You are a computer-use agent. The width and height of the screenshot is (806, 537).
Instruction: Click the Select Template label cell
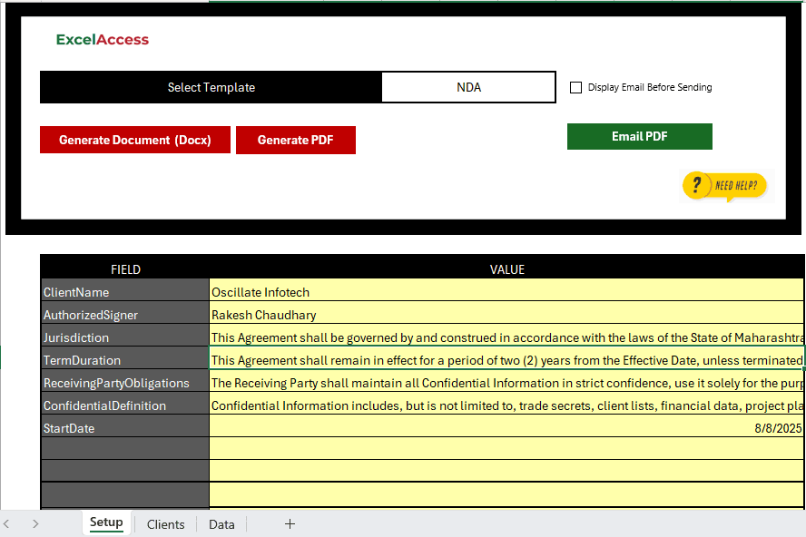coord(211,87)
